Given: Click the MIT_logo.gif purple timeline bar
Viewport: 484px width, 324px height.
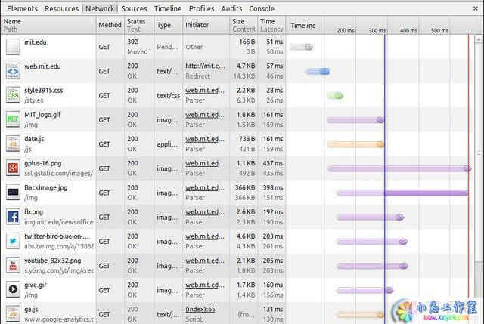Looking at the screenshot, I should point(355,120).
